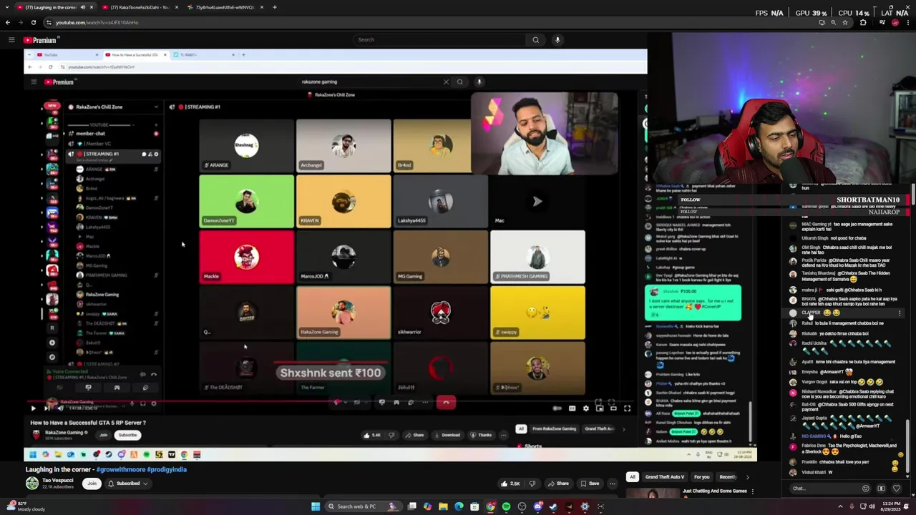Open a new browser tab with plus button

(275, 7)
